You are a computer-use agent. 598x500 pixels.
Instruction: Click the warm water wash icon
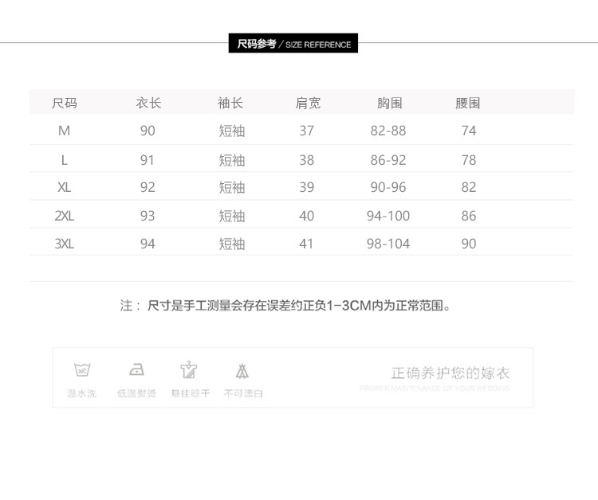[x=82, y=369]
